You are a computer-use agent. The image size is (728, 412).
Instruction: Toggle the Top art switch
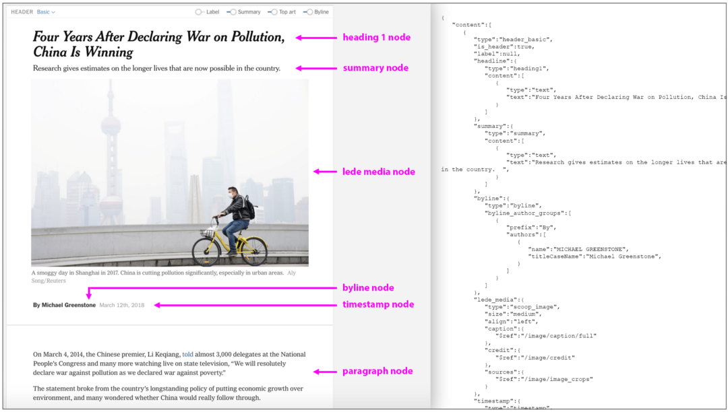pyautogui.click(x=272, y=12)
